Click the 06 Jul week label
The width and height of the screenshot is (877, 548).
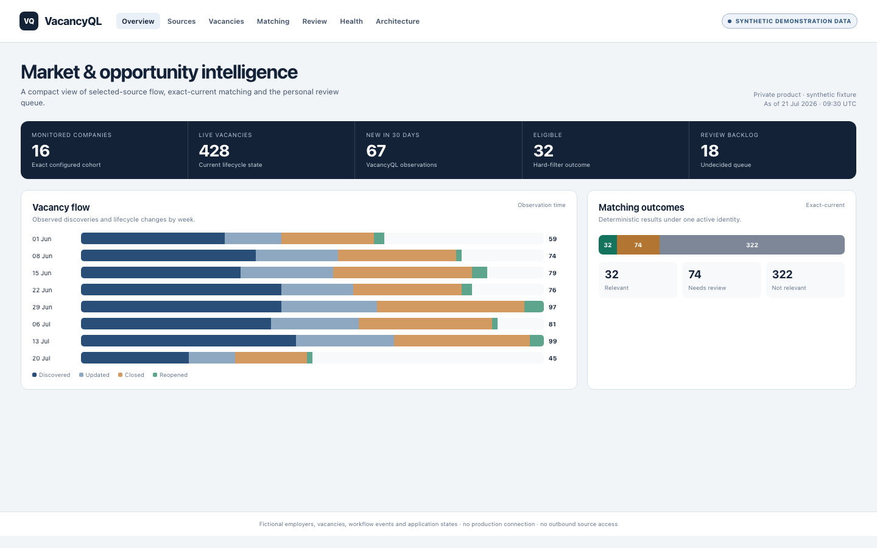pyautogui.click(x=41, y=325)
